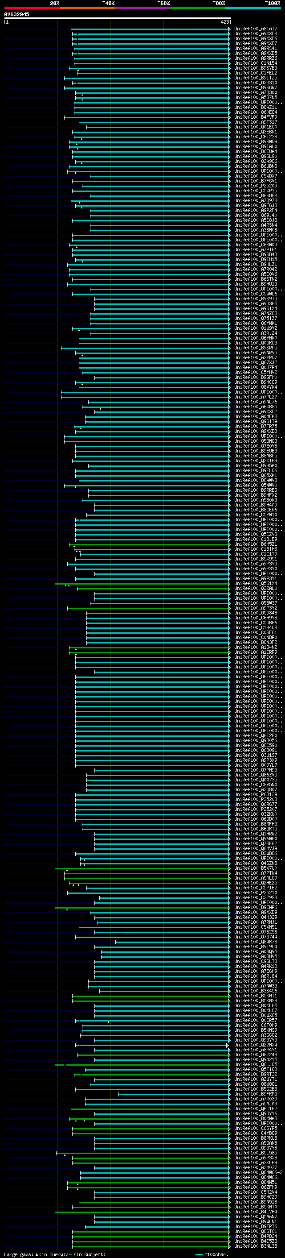Click label UniRef100_B8N3F2

(x=256, y=643)
